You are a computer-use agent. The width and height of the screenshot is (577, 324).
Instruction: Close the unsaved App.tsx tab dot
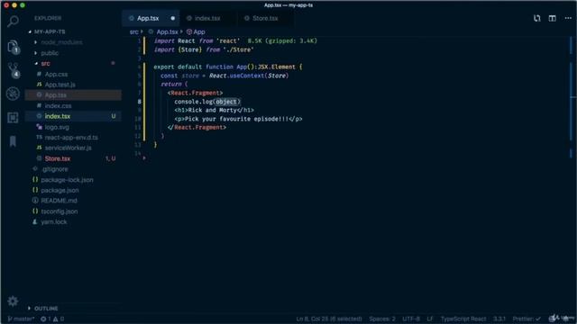[172, 18]
